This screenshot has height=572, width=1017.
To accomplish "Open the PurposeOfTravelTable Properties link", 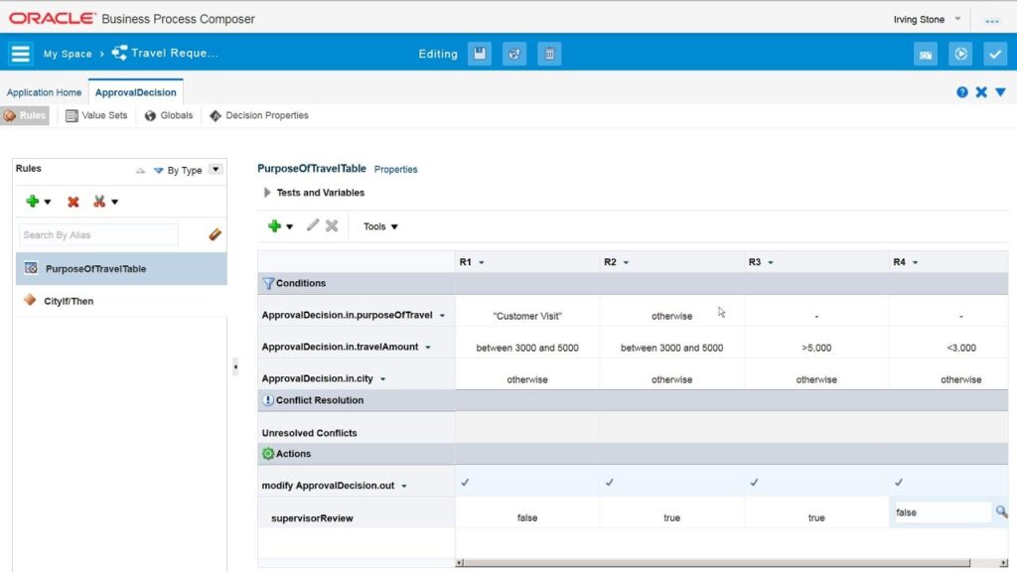I will pos(395,169).
